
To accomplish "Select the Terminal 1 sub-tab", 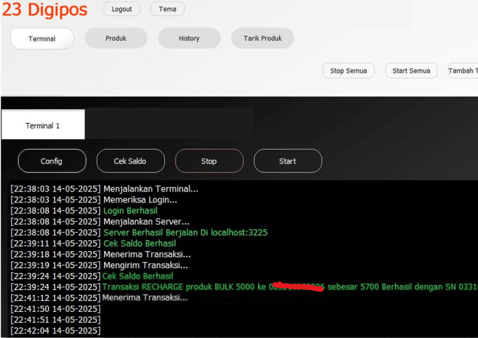I will coord(43,126).
